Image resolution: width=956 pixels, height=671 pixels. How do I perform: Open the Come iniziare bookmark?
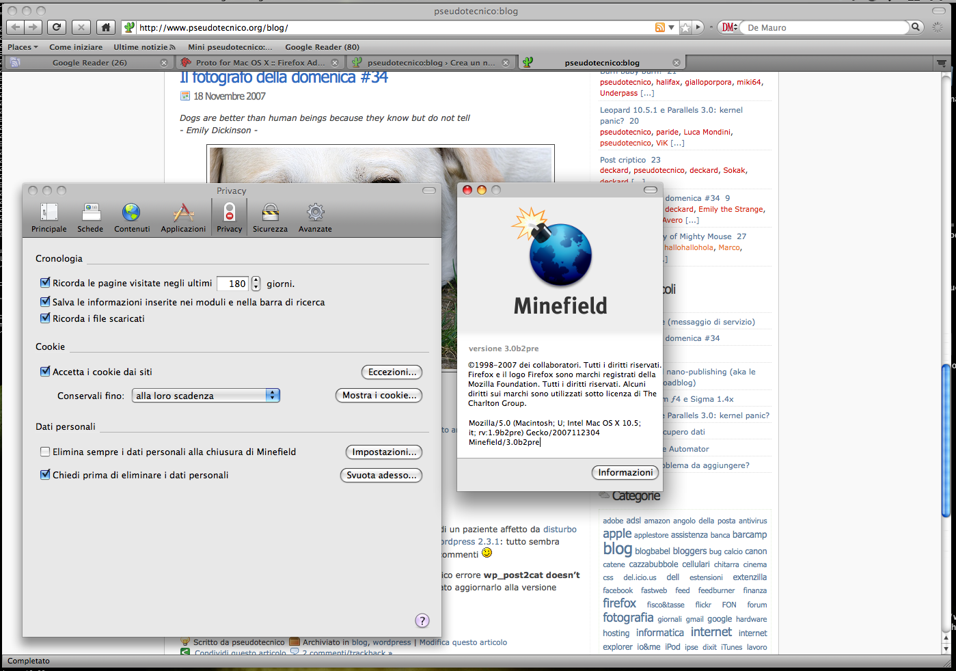point(76,47)
